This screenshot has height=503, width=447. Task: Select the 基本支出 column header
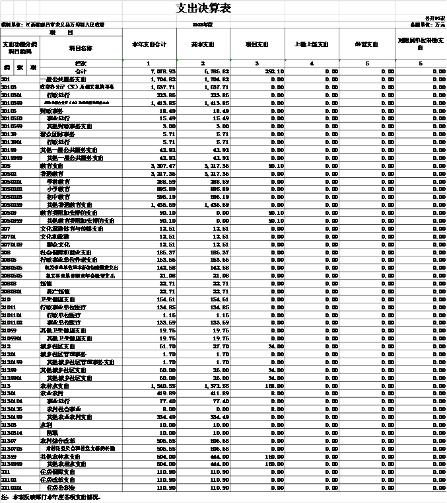click(x=203, y=44)
